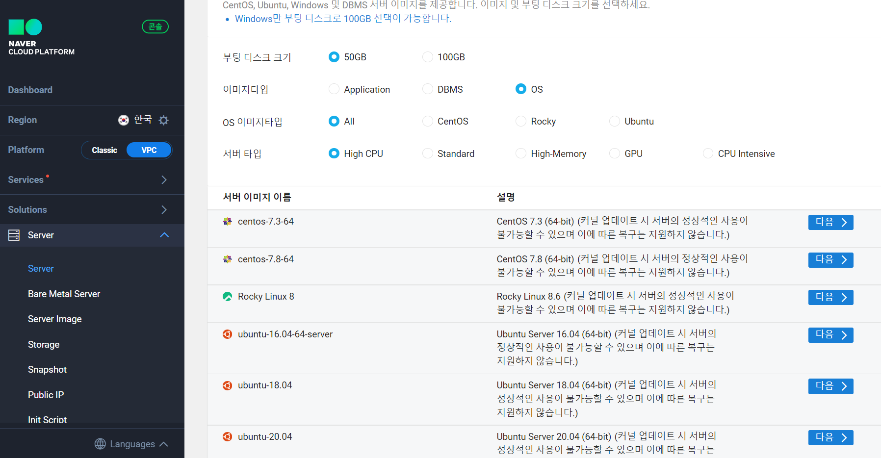Select 50GB boot disk size
Screen dimensions: 881x458
coord(334,57)
